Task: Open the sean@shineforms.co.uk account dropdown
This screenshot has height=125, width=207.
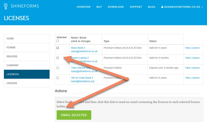Action: pos(182,7)
